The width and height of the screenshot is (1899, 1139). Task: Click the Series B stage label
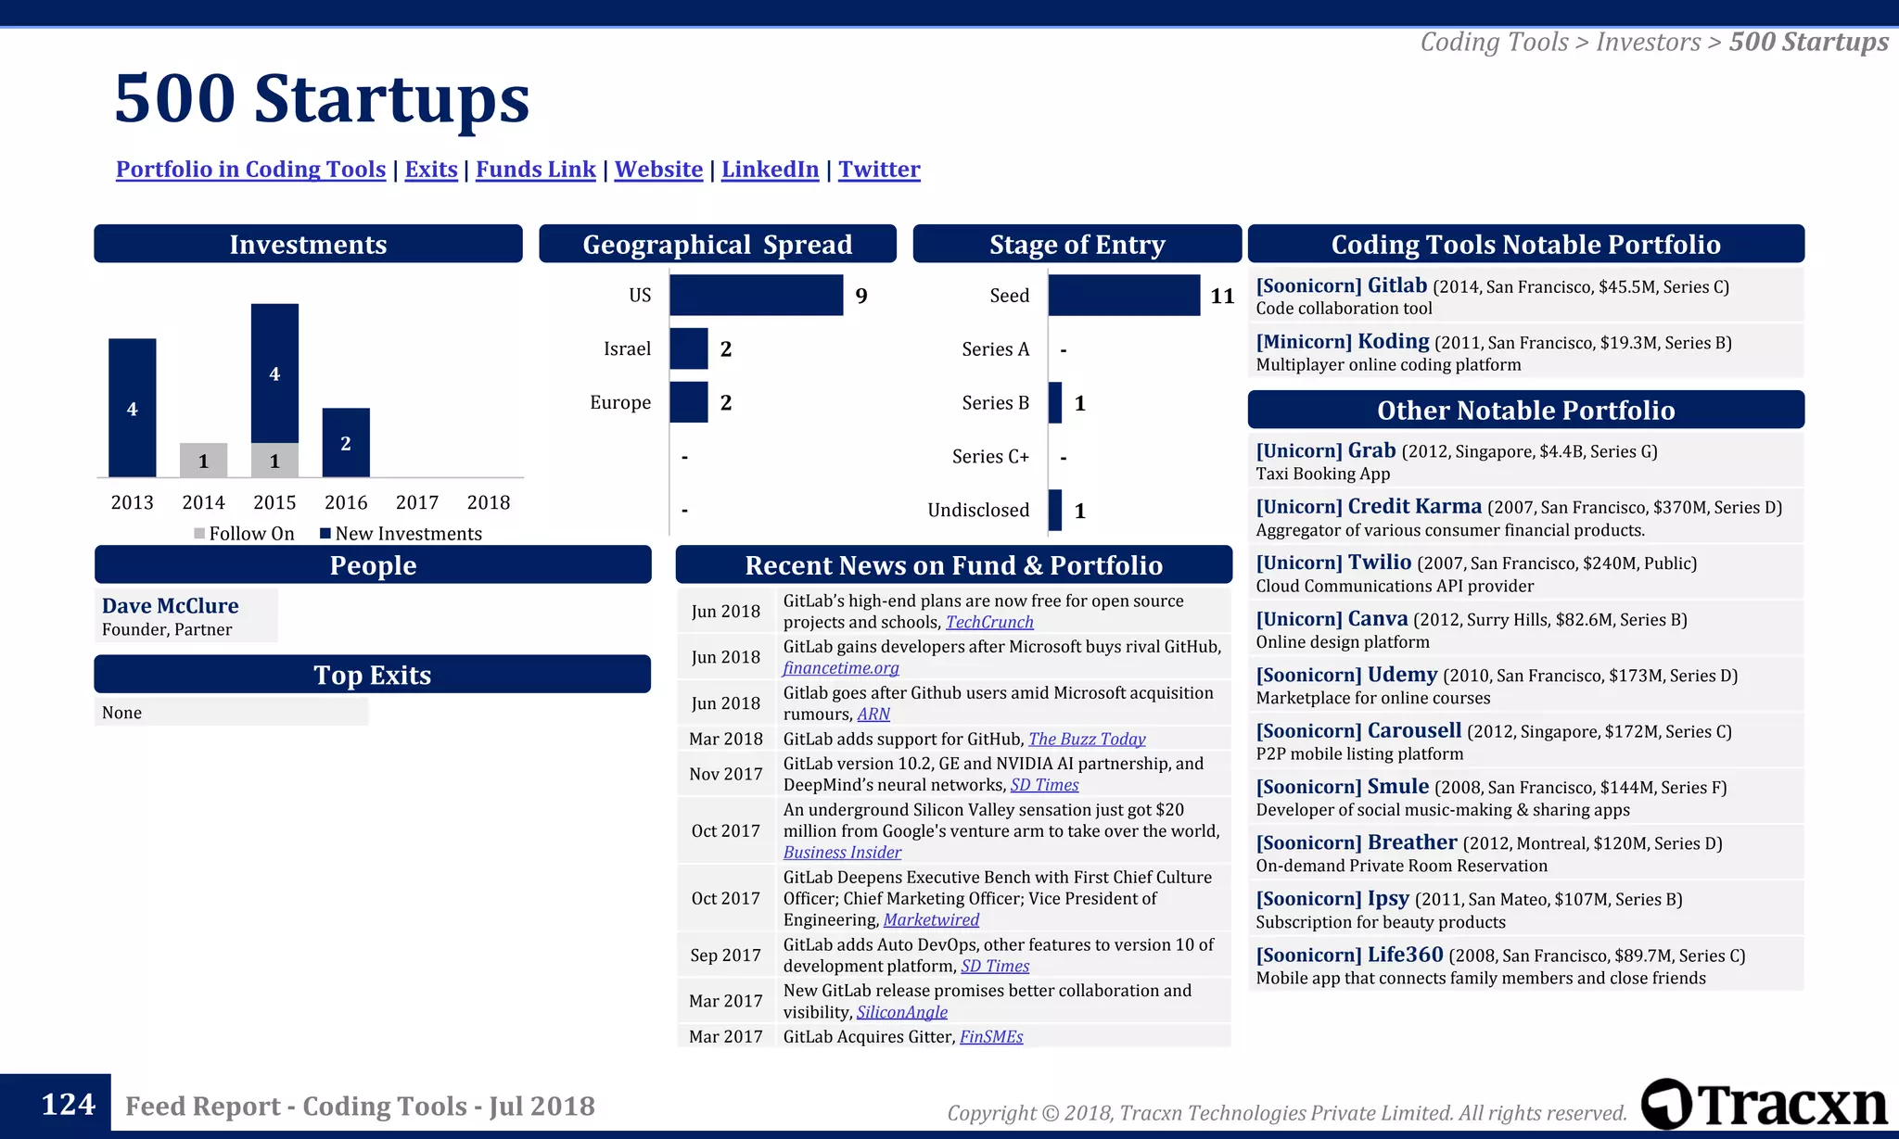click(996, 402)
